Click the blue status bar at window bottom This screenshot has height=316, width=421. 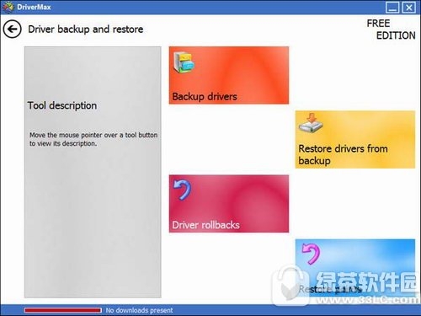pyautogui.click(x=210, y=310)
